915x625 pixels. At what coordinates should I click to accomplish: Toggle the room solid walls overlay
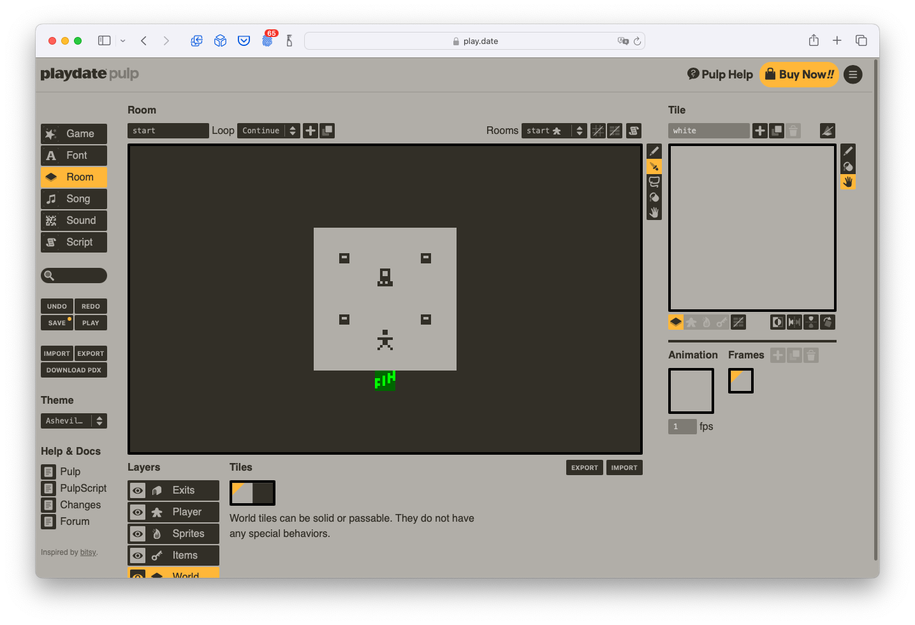(615, 131)
